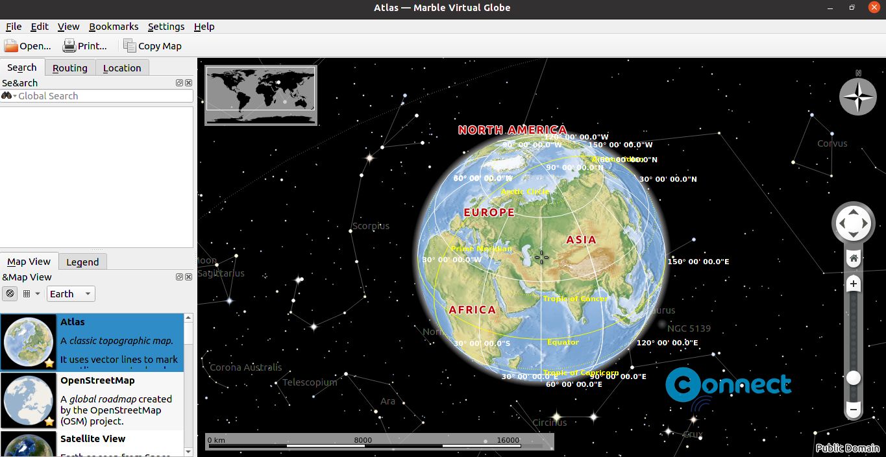Image resolution: width=886 pixels, height=457 pixels.
Task: Float the Search panel
Action: tap(179, 83)
